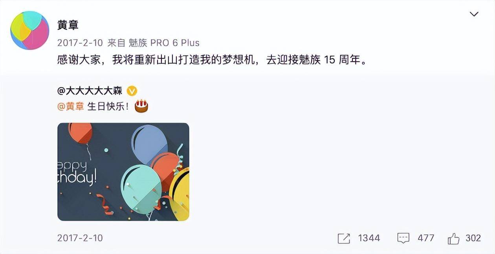Open 黄章's colorful profile avatar

pyautogui.click(x=29, y=30)
